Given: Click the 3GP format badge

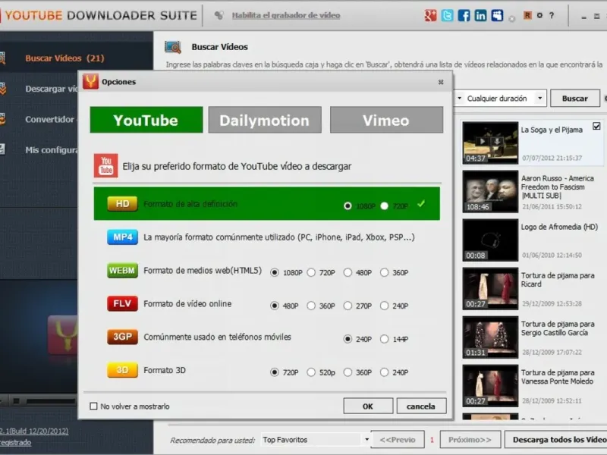Looking at the screenshot, I should click(122, 337).
